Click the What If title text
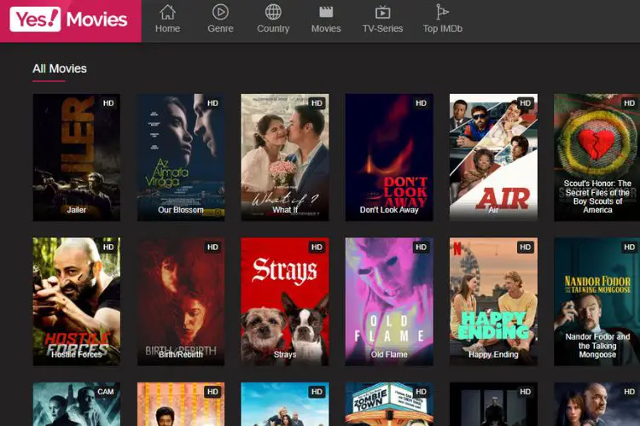 (285, 210)
